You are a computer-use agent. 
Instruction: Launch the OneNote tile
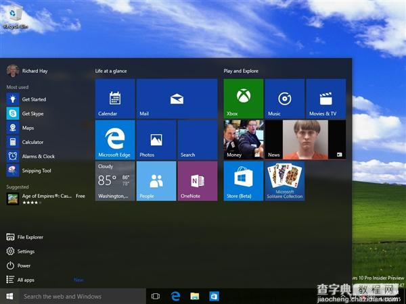tap(198, 181)
